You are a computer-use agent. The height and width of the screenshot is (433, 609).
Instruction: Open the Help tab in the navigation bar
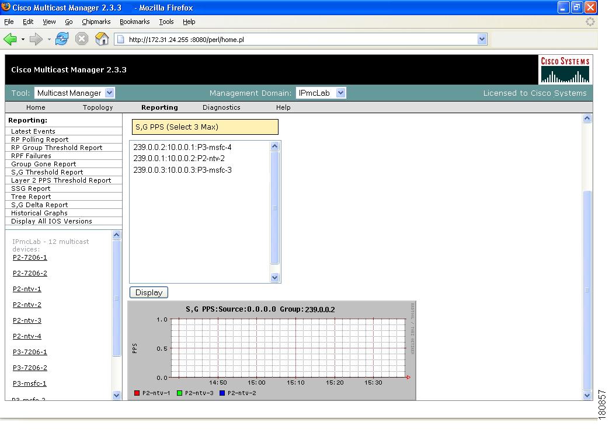point(283,107)
